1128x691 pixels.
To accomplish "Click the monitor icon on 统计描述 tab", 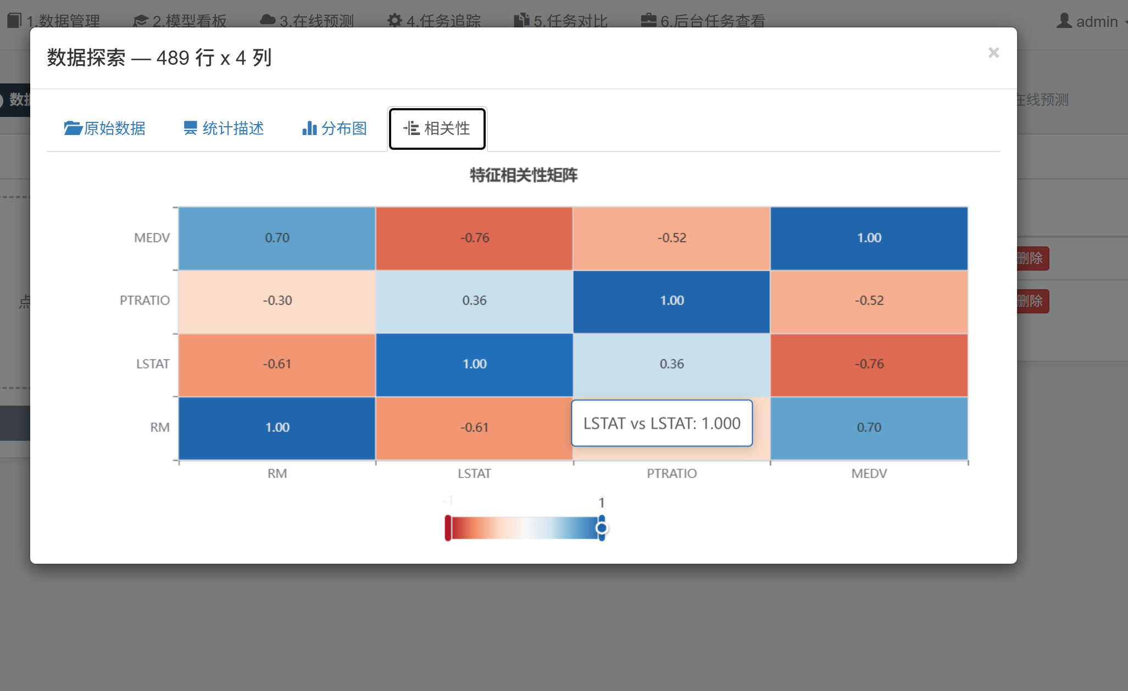I will click(190, 128).
